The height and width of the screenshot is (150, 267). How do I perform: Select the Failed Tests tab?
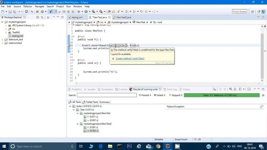pyautogui.click(x=90, y=102)
